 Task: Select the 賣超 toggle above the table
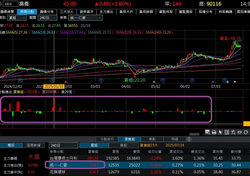click(x=123, y=145)
